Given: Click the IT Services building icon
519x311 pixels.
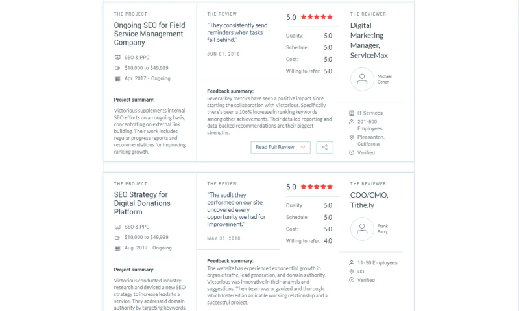Looking at the screenshot, I should pyautogui.click(x=352, y=113).
